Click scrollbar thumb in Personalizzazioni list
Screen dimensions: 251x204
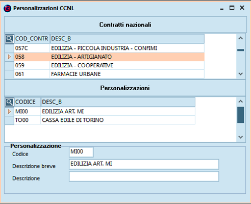tap(241, 115)
